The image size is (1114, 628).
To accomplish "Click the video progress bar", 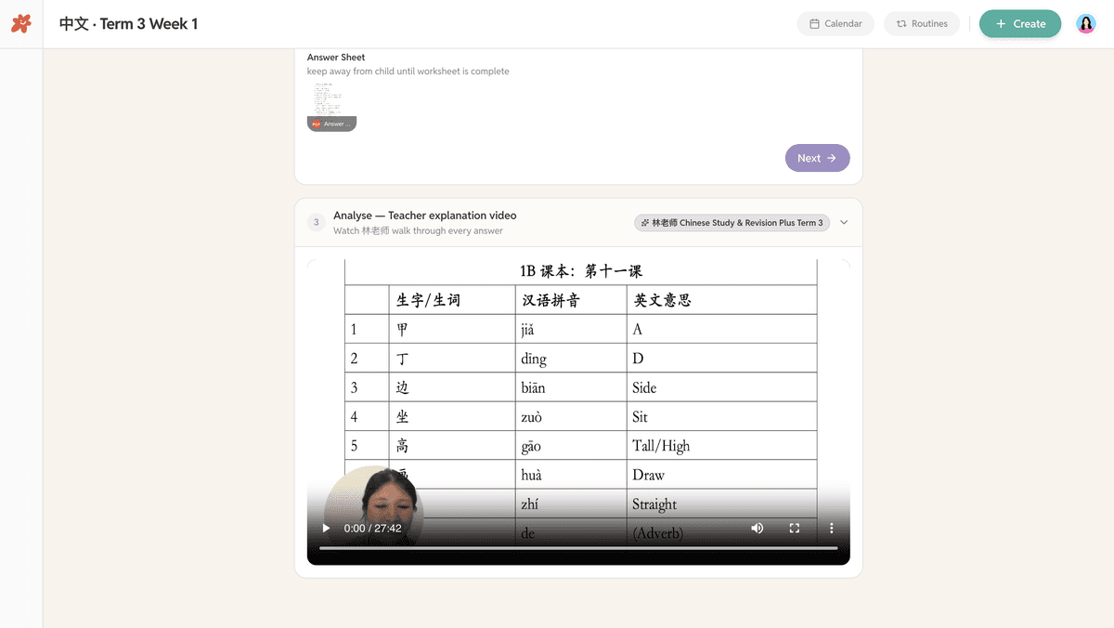I will click(578, 548).
